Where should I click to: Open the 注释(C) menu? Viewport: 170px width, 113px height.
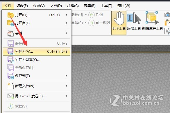(73, 6)
